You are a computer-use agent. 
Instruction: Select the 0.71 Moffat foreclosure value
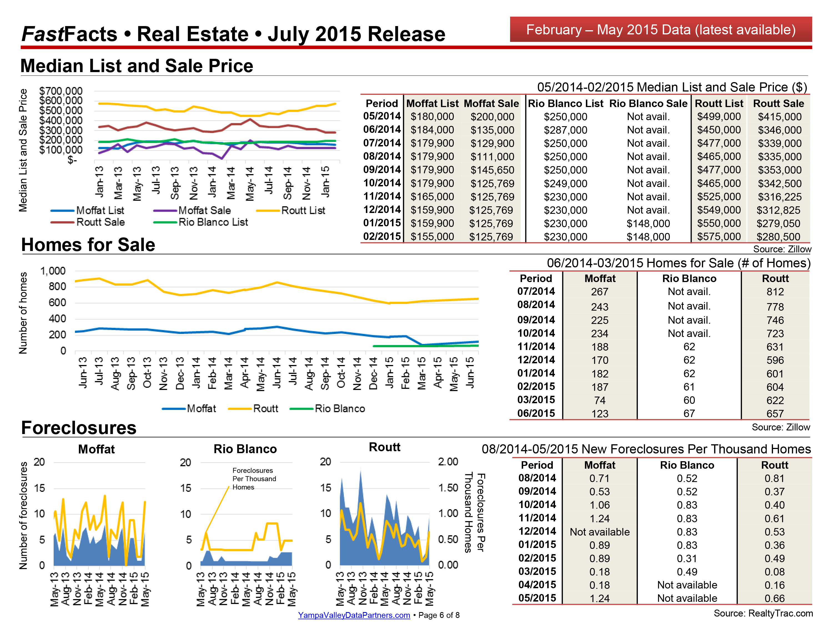(x=599, y=478)
